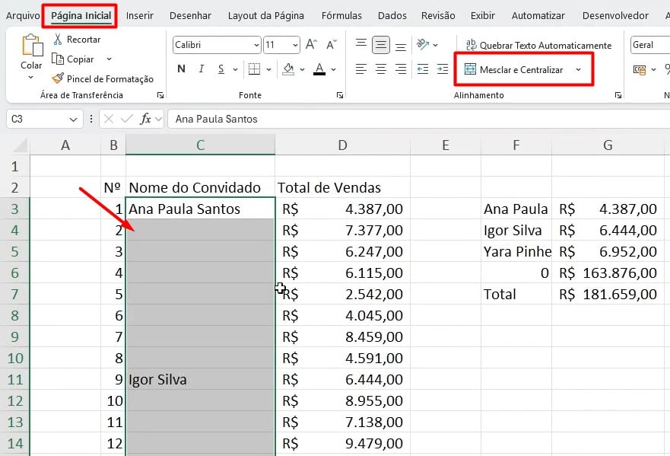Open Arquivo tab
This screenshot has height=456, width=670.
(x=23, y=16)
